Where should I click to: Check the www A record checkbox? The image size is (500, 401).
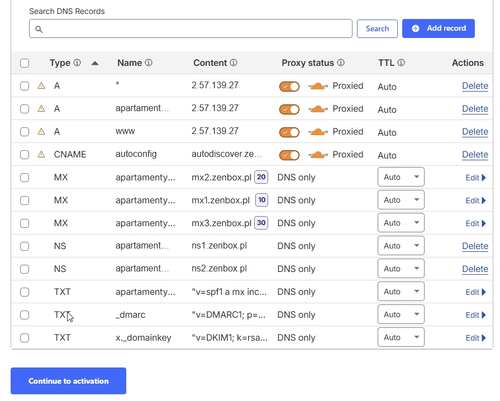pyautogui.click(x=25, y=132)
